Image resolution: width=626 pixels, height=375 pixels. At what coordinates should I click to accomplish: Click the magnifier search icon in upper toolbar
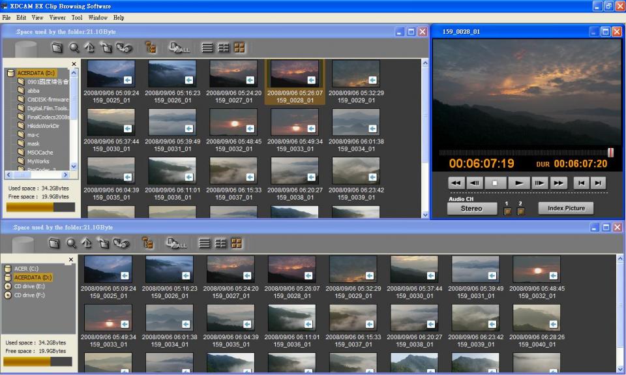click(x=74, y=48)
